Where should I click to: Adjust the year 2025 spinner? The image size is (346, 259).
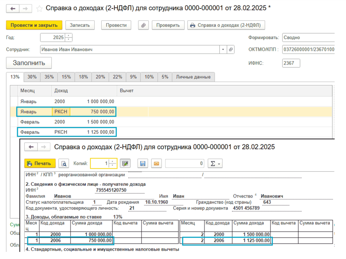click(x=69, y=38)
